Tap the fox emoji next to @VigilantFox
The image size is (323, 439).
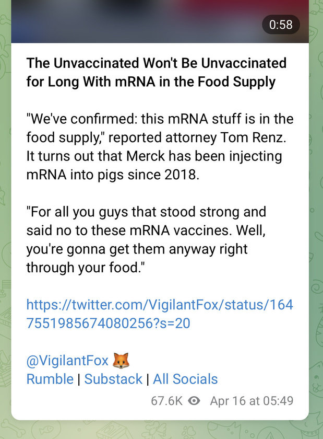[121, 361]
